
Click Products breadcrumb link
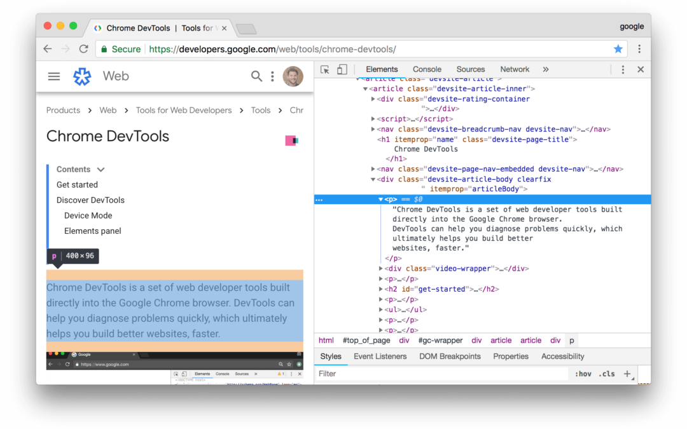click(63, 111)
